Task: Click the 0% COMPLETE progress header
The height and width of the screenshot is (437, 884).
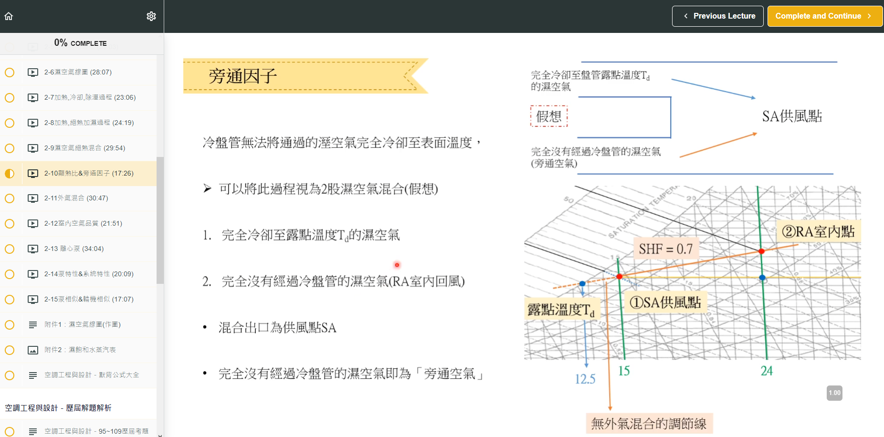Action: click(80, 43)
